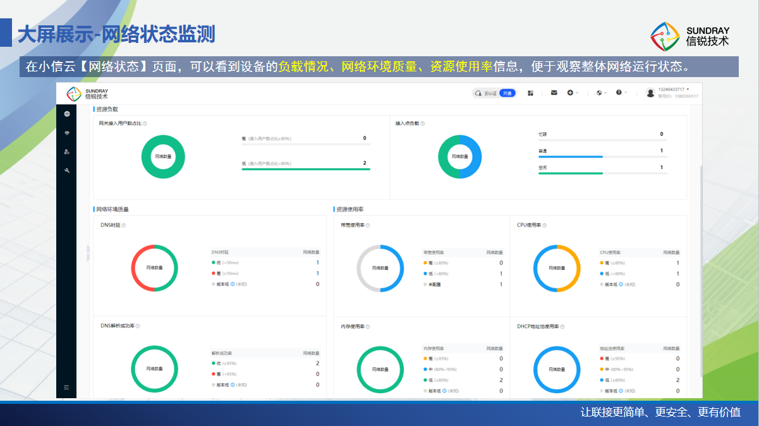Click the globe icon in the left sidebar
This screenshot has width=759, height=426.
point(67,114)
